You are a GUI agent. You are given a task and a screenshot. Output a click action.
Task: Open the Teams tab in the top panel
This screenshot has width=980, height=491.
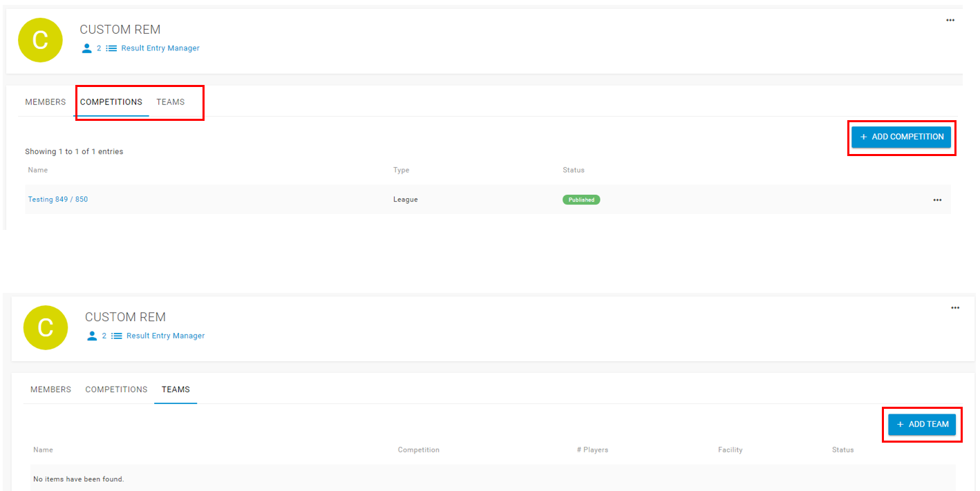[171, 102]
